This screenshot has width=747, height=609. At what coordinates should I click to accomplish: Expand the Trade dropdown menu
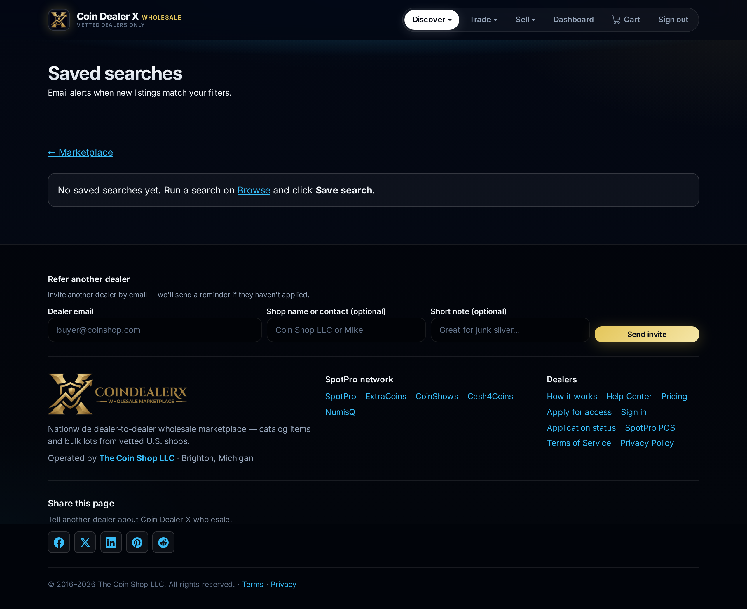coord(483,20)
